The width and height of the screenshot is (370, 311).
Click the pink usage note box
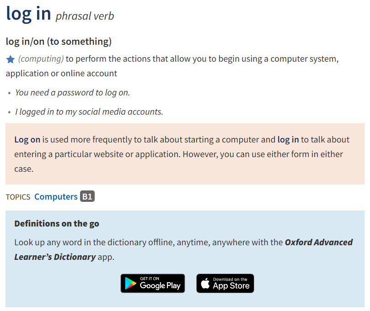[x=185, y=154]
